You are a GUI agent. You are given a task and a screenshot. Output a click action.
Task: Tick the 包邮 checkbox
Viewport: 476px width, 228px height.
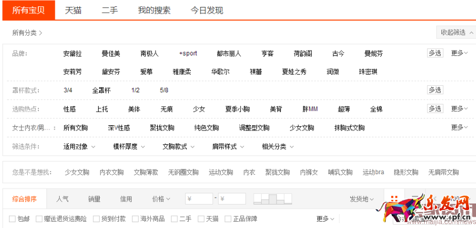pos(12,218)
